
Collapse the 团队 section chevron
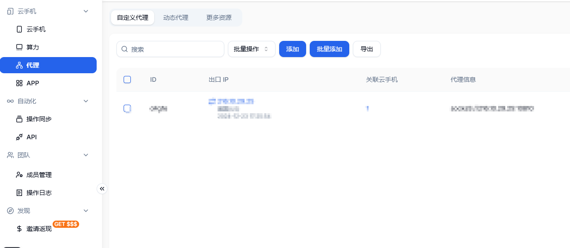86,155
